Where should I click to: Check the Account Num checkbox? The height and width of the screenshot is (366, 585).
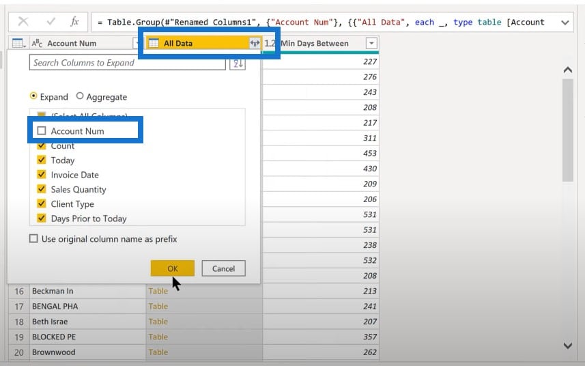42,130
